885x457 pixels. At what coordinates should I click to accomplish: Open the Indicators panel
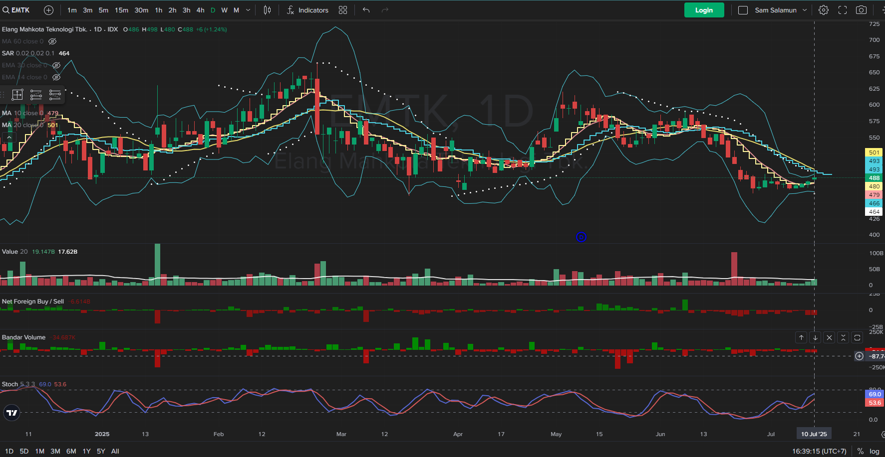[x=307, y=10]
